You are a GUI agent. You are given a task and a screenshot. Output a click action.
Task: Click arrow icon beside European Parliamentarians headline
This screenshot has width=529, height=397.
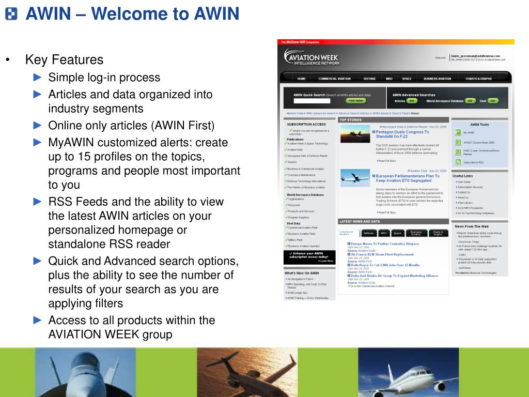(374, 176)
